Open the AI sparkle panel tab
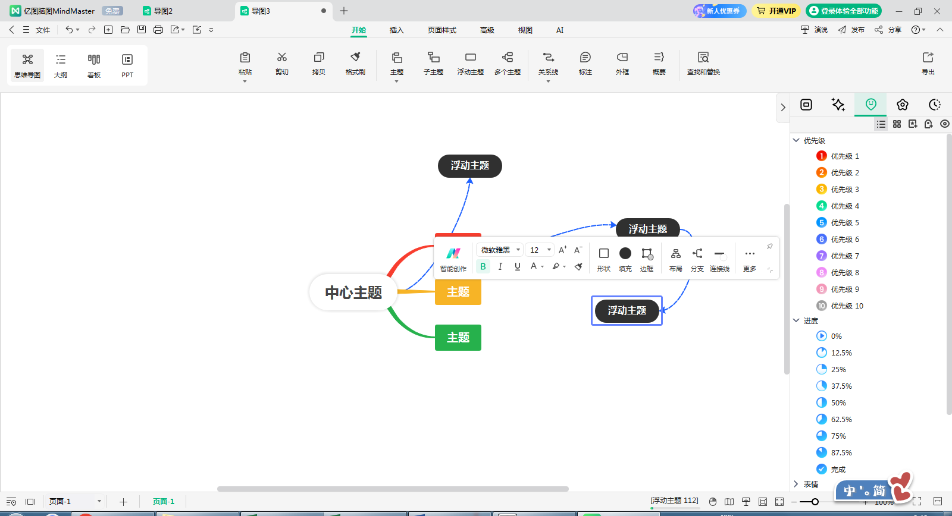This screenshot has height=516, width=952. [838, 105]
